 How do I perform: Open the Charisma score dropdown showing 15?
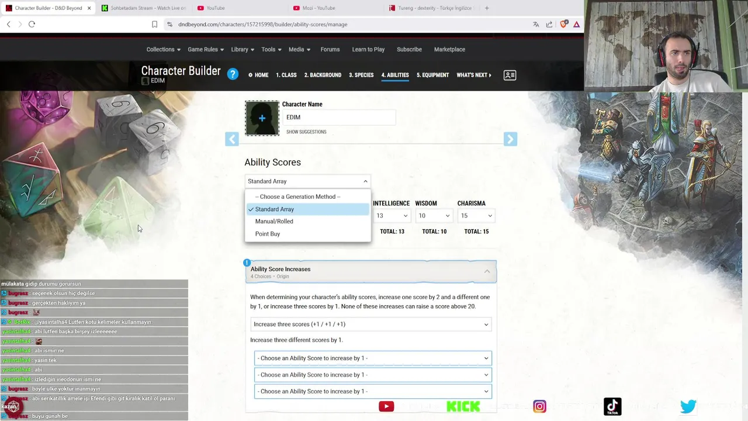click(x=476, y=216)
